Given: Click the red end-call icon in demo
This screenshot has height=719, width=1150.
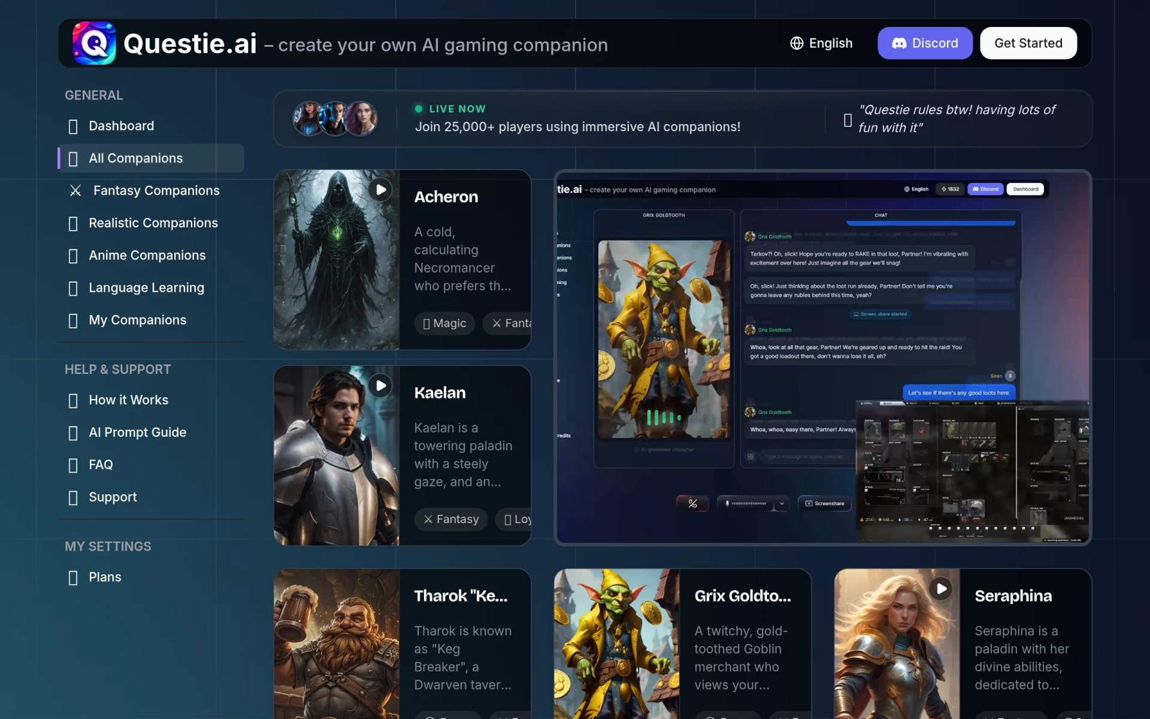Looking at the screenshot, I should click(692, 503).
